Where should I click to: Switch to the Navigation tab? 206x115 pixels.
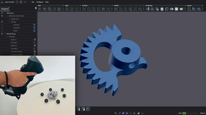pyautogui.click(x=5, y=9)
